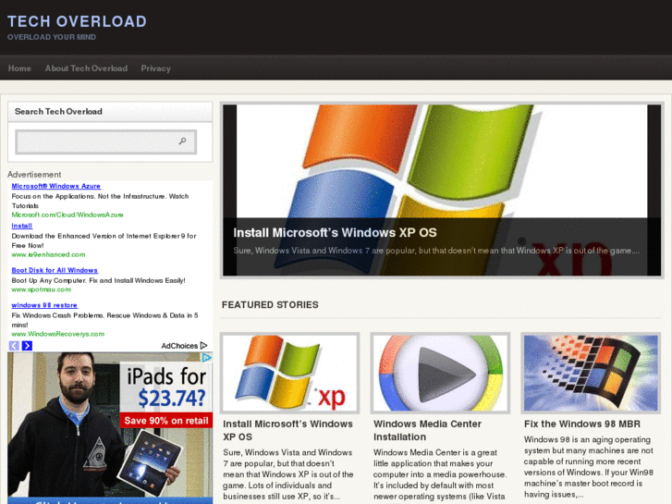Open slider headline Install Microsoft's Windows XP OS
The width and height of the screenshot is (672, 504).
point(335,232)
